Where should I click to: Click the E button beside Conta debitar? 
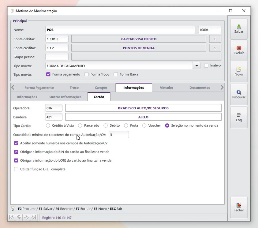pos(215,39)
